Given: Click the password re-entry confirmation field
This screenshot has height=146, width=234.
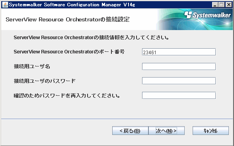Looking at the screenshot, I should click(x=179, y=95).
